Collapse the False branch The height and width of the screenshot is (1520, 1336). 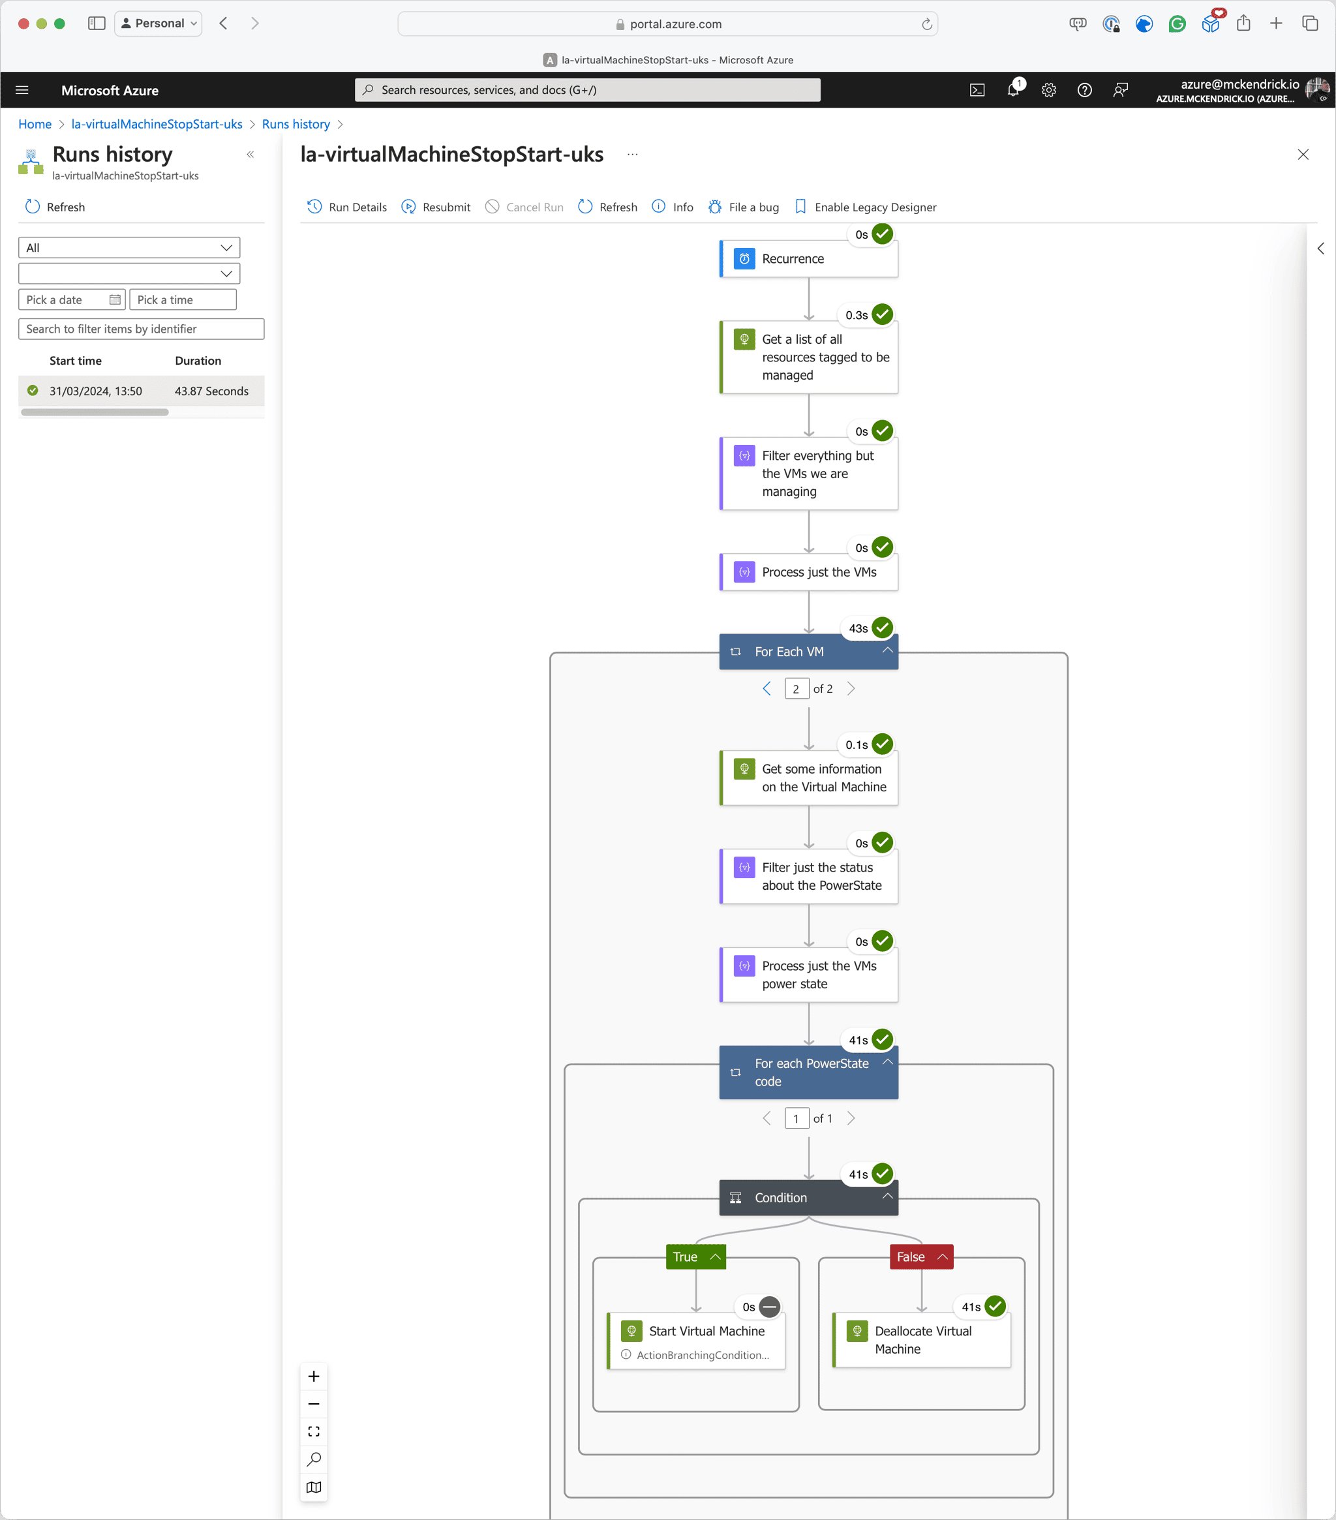tap(942, 1256)
